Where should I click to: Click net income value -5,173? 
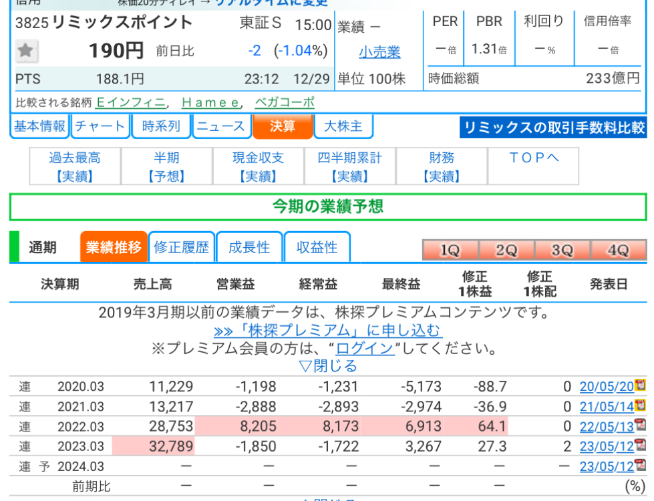coord(421,386)
